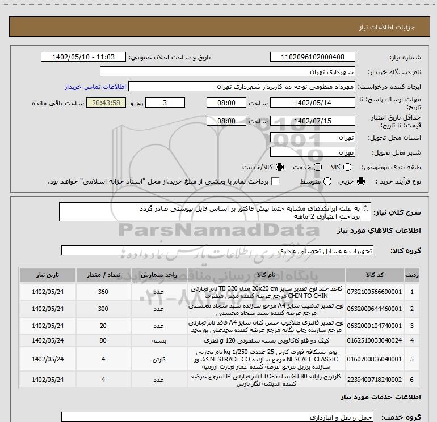The width and height of the screenshot is (437, 422).
Task: Click the نام کالا column header
Action: (x=266, y=275)
